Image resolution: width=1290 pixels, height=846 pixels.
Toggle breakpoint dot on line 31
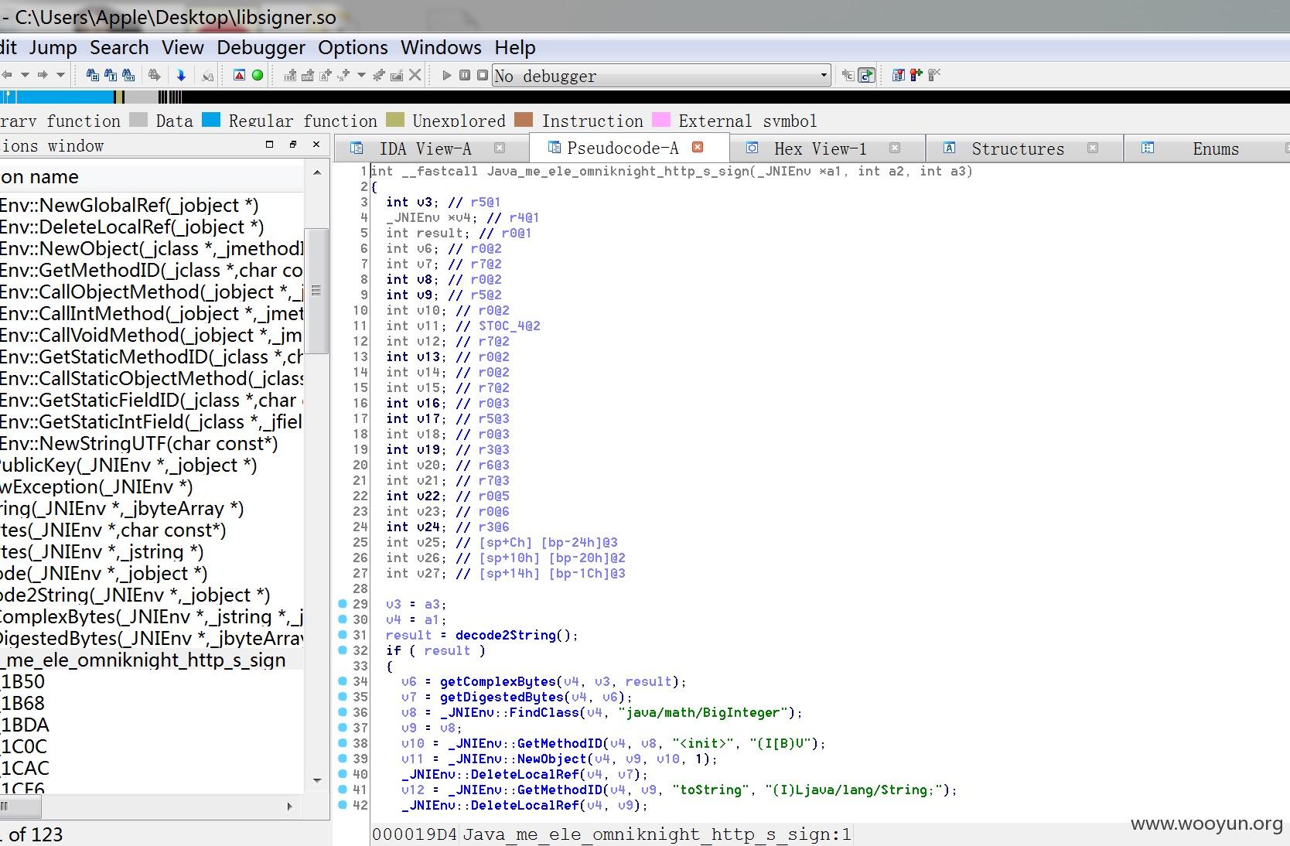pyautogui.click(x=343, y=635)
